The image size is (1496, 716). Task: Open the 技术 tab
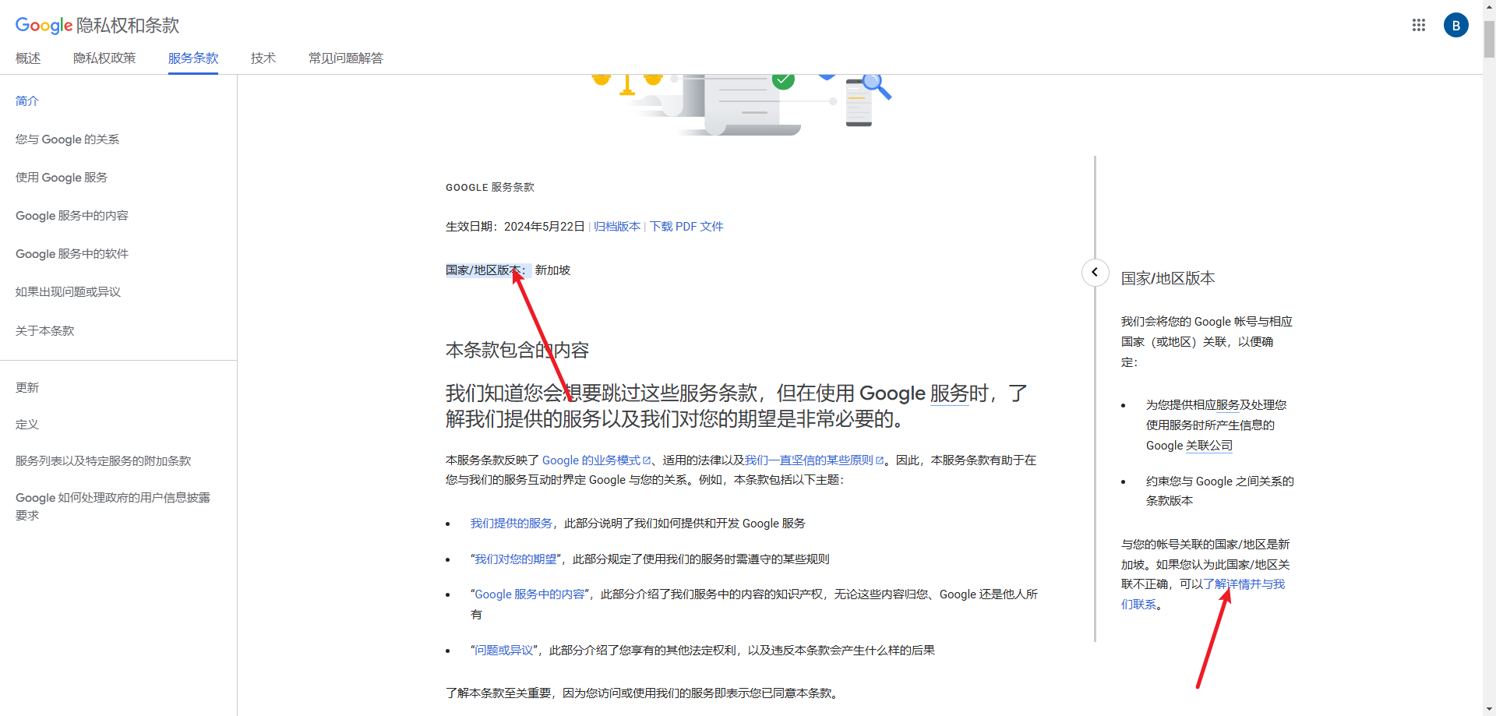click(x=263, y=58)
